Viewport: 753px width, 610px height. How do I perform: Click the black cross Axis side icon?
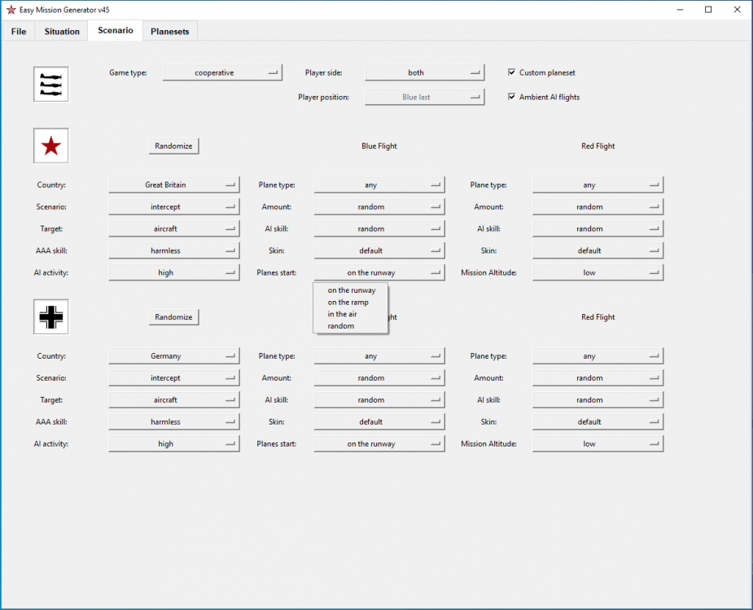point(50,317)
